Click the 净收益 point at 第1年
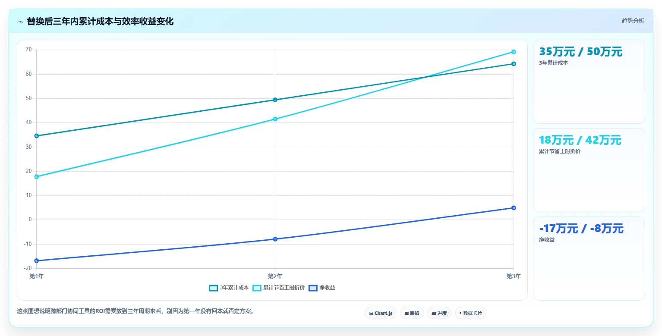Viewport: 662px width, 336px height. (x=37, y=261)
